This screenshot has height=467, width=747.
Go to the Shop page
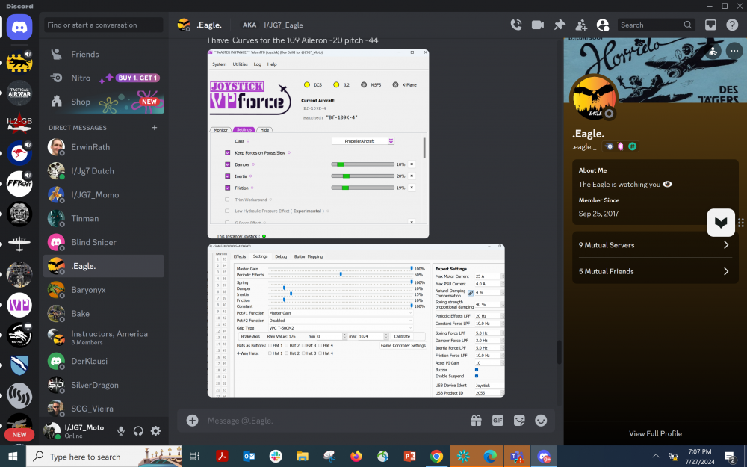pos(81,102)
